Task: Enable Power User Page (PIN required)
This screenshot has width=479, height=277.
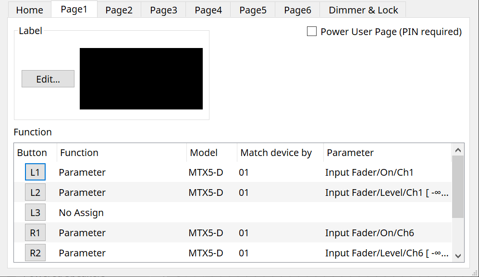Action: (x=311, y=31)
